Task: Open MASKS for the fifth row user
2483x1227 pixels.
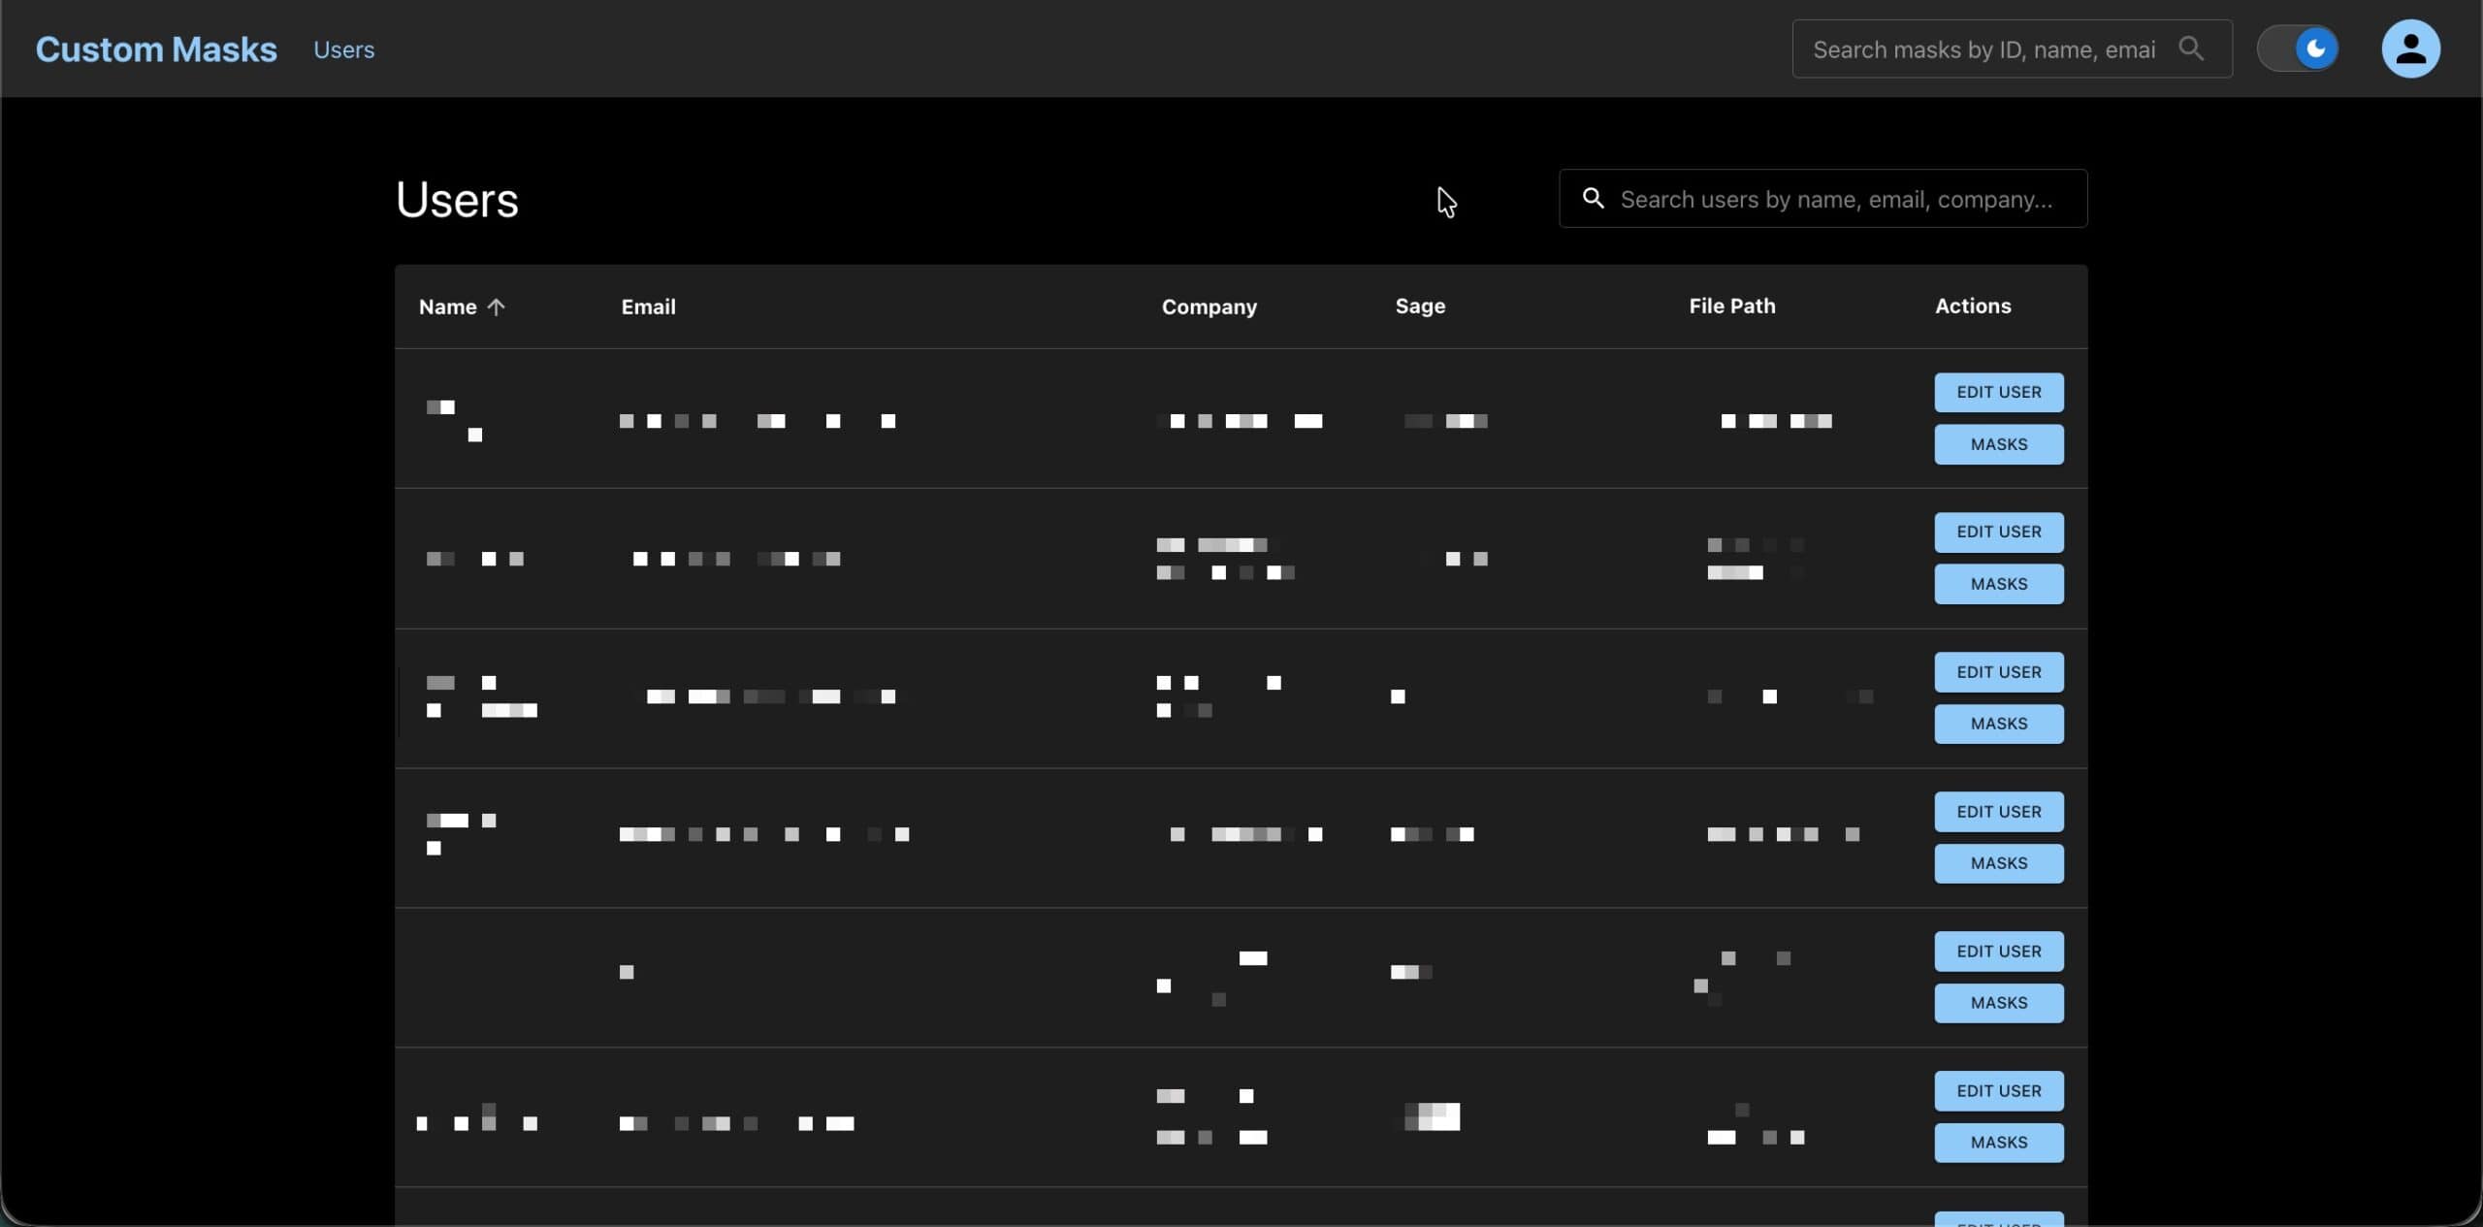Action: tap(1998, 1003)
